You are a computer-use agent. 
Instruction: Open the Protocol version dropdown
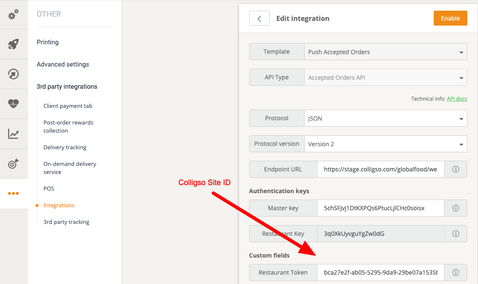[386, 144]
